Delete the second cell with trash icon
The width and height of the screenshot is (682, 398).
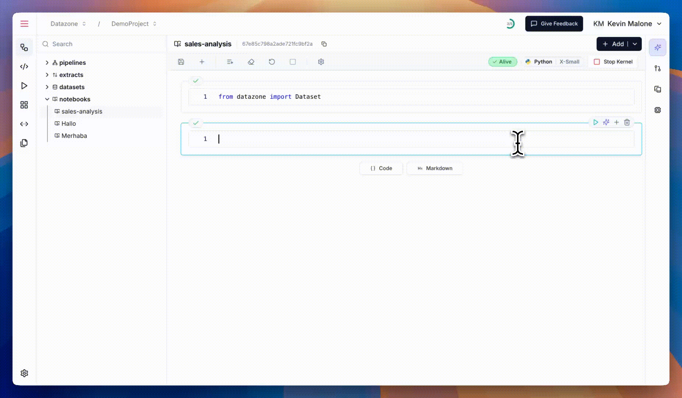627,122
